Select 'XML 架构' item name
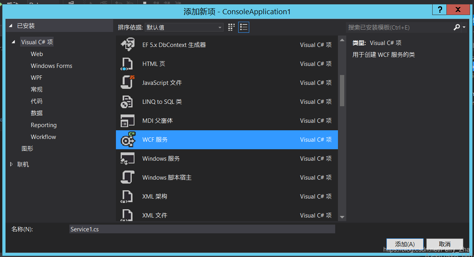The height and width of the screenshot is (257, 474). point(155,196)
